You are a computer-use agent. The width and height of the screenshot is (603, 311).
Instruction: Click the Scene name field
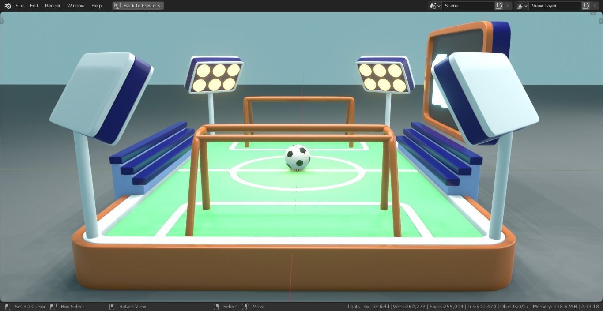(468, 6)
